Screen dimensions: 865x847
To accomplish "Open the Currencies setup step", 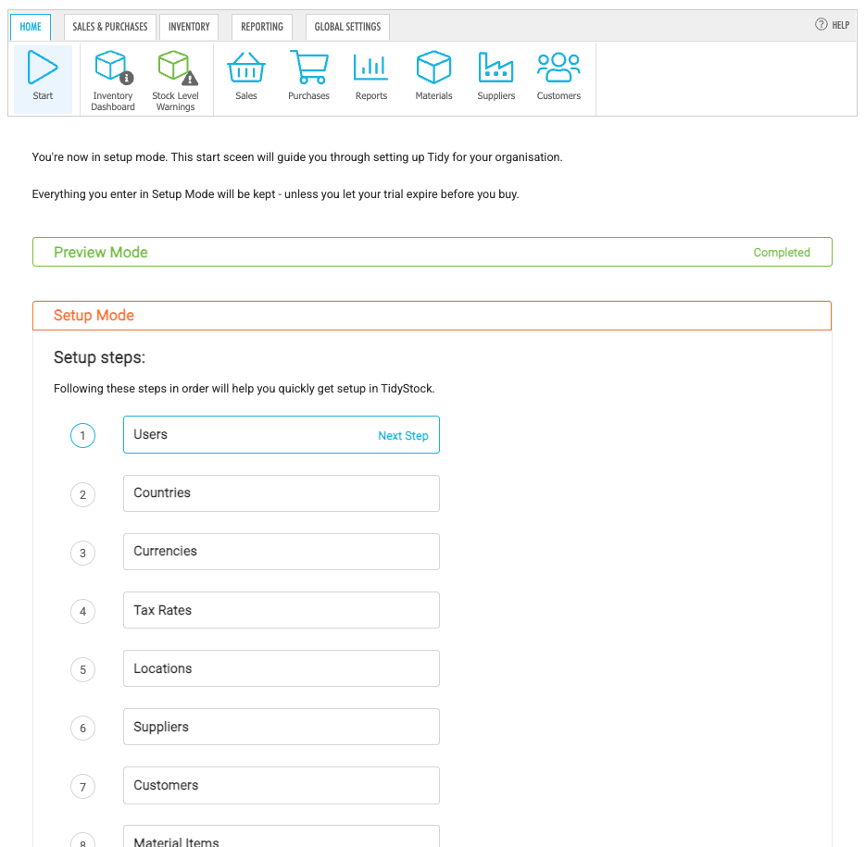I will (282, 552).
